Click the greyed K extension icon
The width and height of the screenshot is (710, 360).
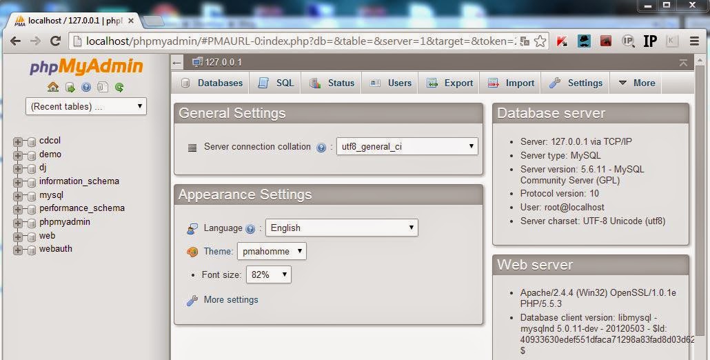(x=672, y=41)
